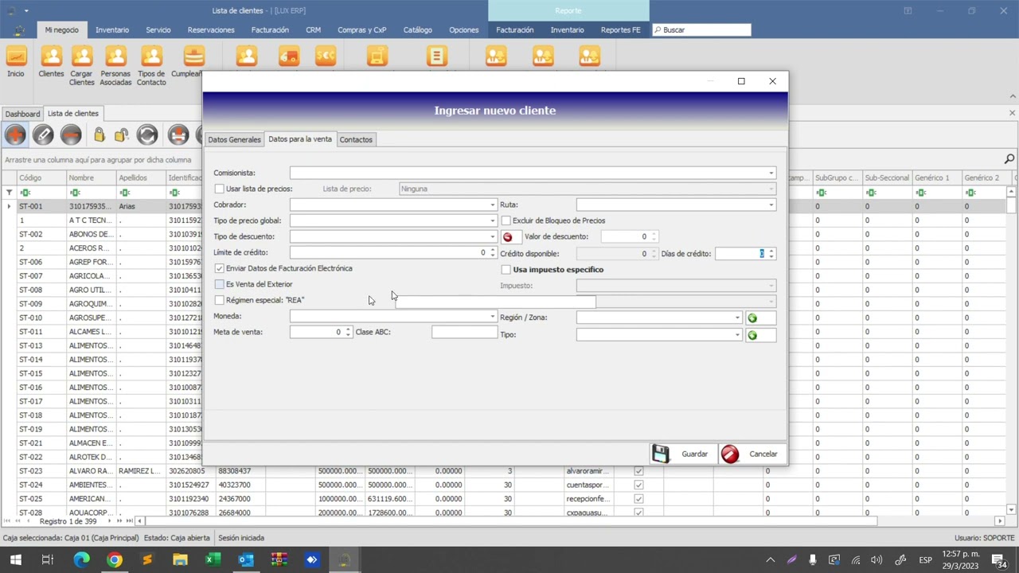The image size is (1019, 573).
Task: Open the Tipo dropdown
Action: coord(737,335)
